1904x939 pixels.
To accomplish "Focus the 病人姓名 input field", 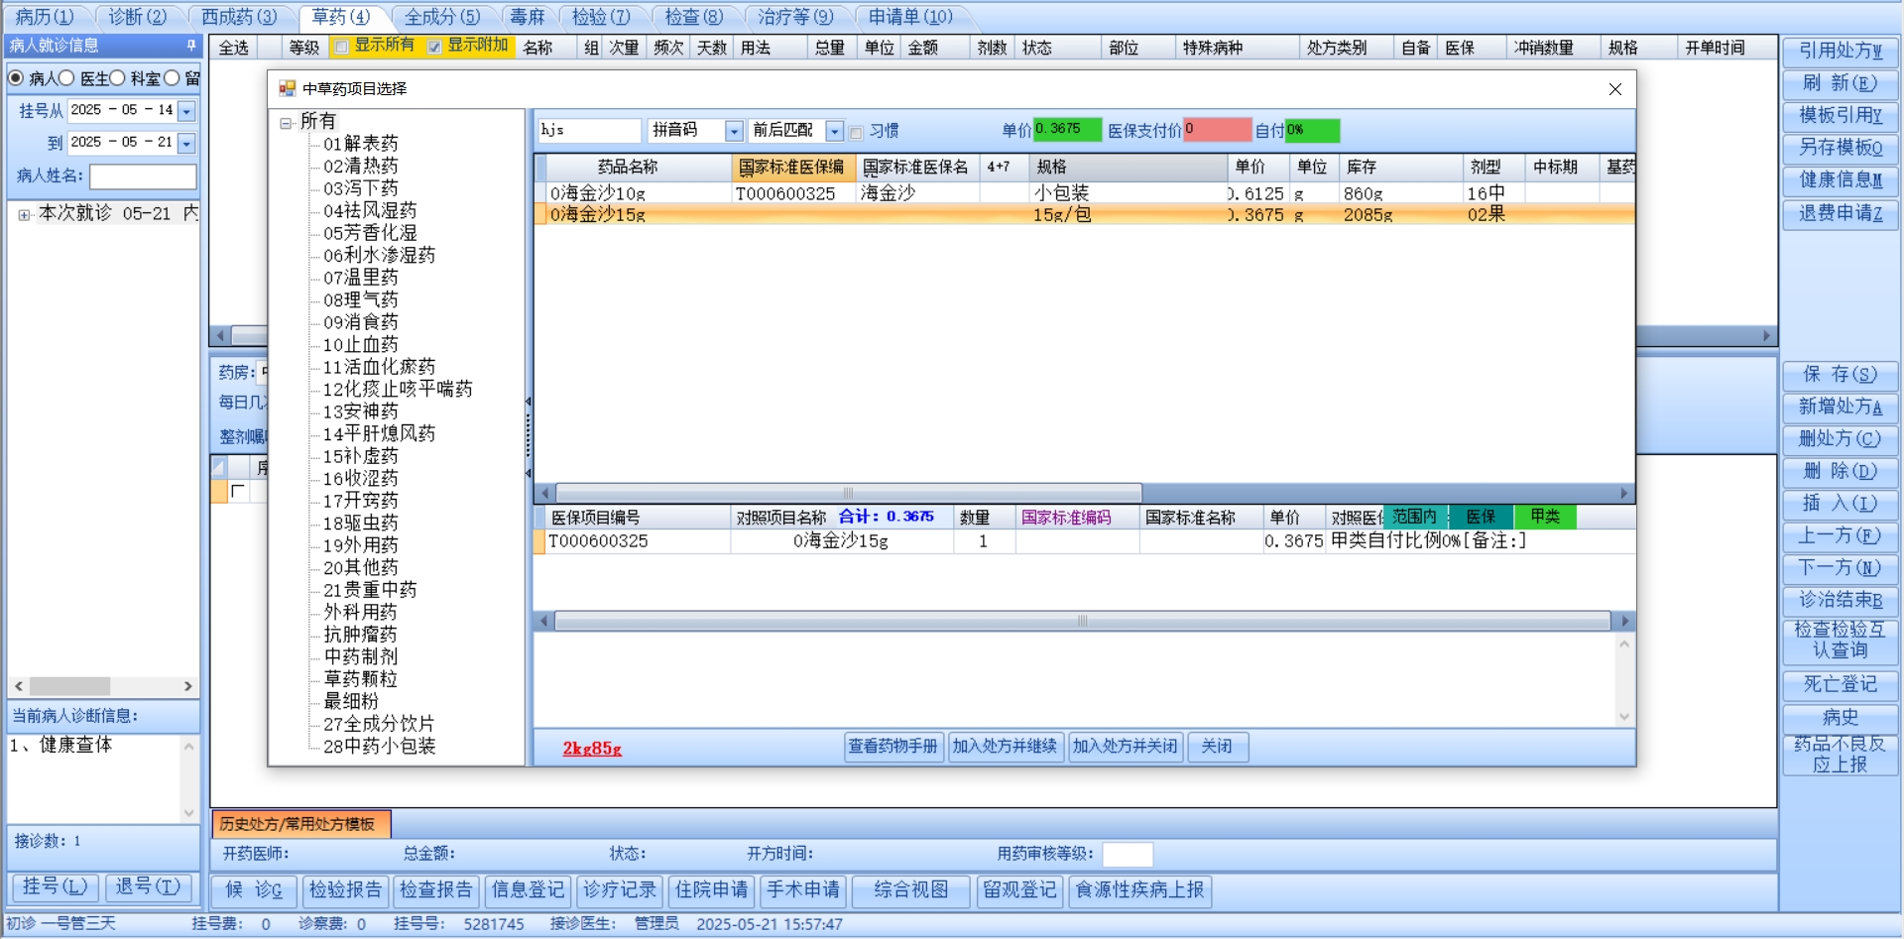I will tap(144, 176).
